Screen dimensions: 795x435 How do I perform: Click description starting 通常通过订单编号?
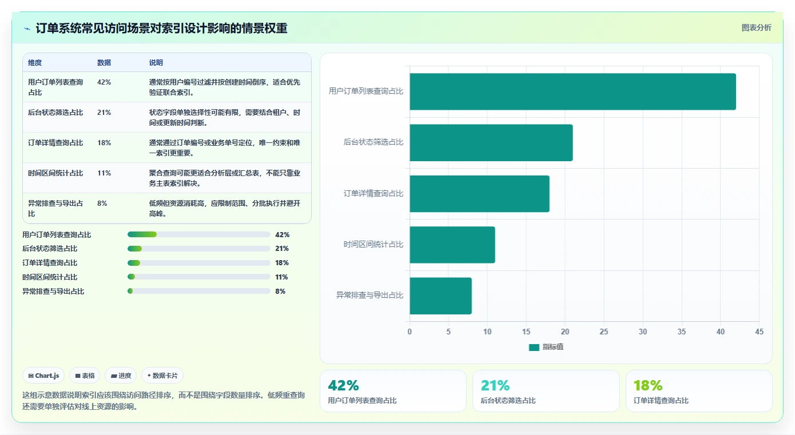tap(225, 147)
